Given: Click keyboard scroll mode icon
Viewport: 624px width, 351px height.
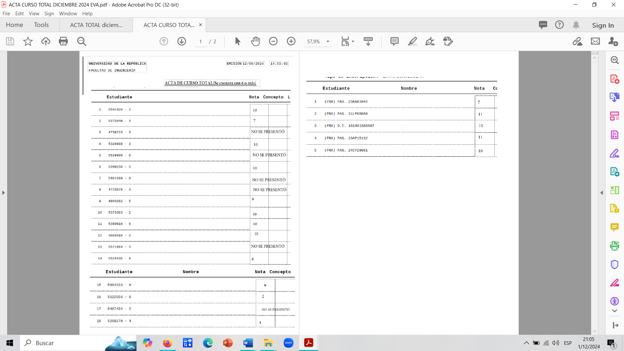Looking at the screenshot, I should point(368,41).
